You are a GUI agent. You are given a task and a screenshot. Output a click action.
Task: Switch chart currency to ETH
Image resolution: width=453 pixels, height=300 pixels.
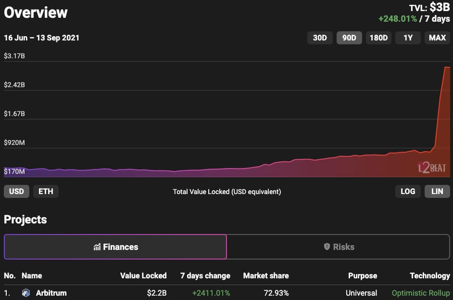point(46,192)
